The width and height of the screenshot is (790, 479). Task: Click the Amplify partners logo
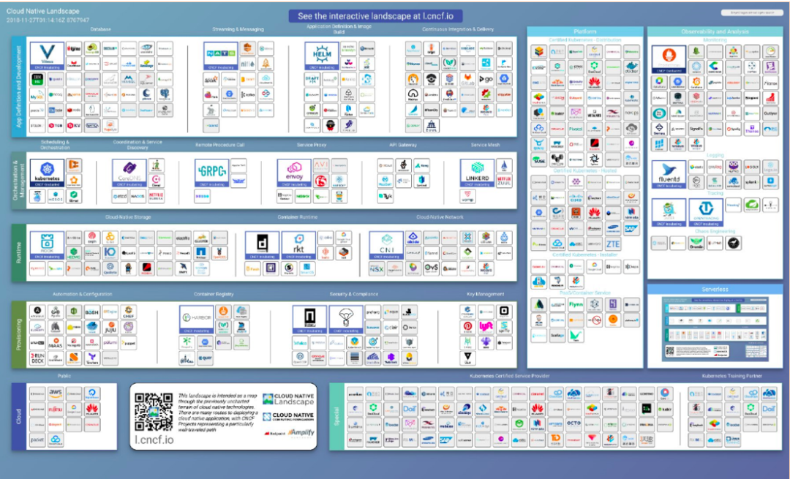[x=302, y=433]
